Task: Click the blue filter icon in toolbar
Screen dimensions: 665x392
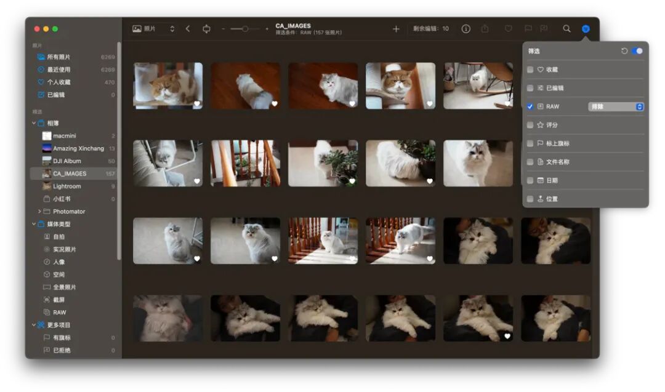Action: point(586,28)
